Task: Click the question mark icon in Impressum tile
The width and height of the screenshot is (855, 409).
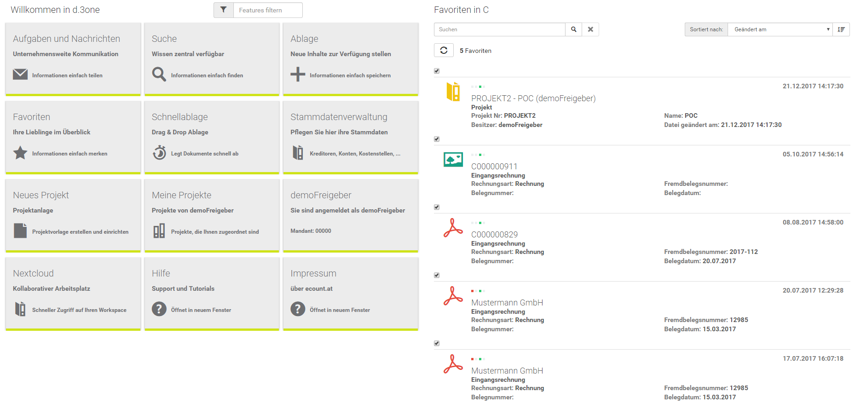Action: point(298,309)
